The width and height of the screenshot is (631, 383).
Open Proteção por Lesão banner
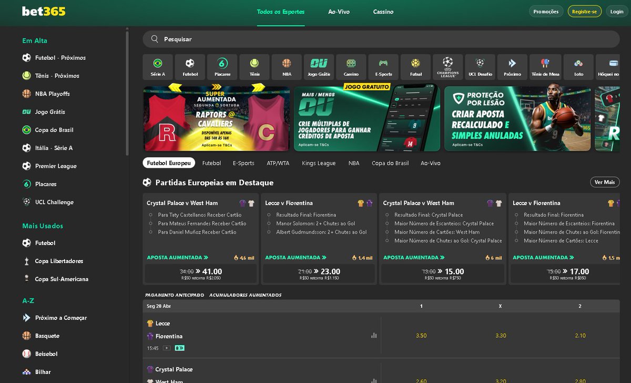pyautogui.click(x=517, y=118)
